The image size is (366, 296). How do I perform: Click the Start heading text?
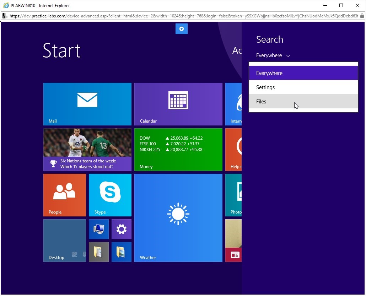pyautogui.click(x=62, y=50)
